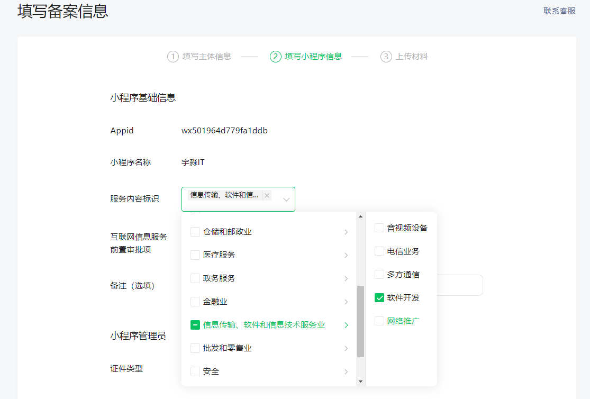Click step 1 circle icon 填写主体信息
590x399 pixels.
coord(173,57)
